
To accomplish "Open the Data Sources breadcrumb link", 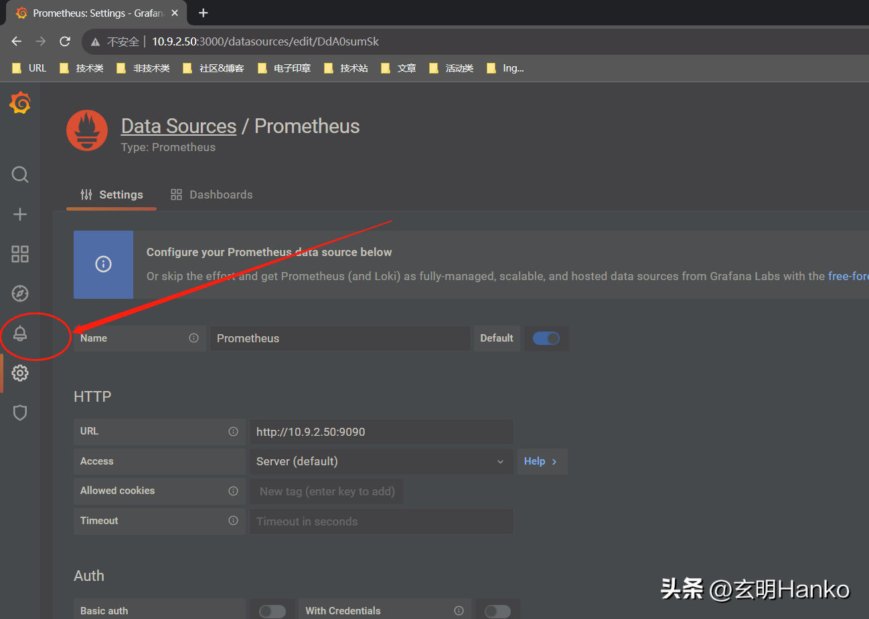I will coord(179,126).
